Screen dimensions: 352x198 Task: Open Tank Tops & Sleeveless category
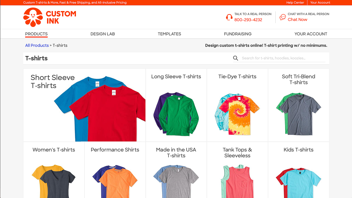tap(237, 170)
